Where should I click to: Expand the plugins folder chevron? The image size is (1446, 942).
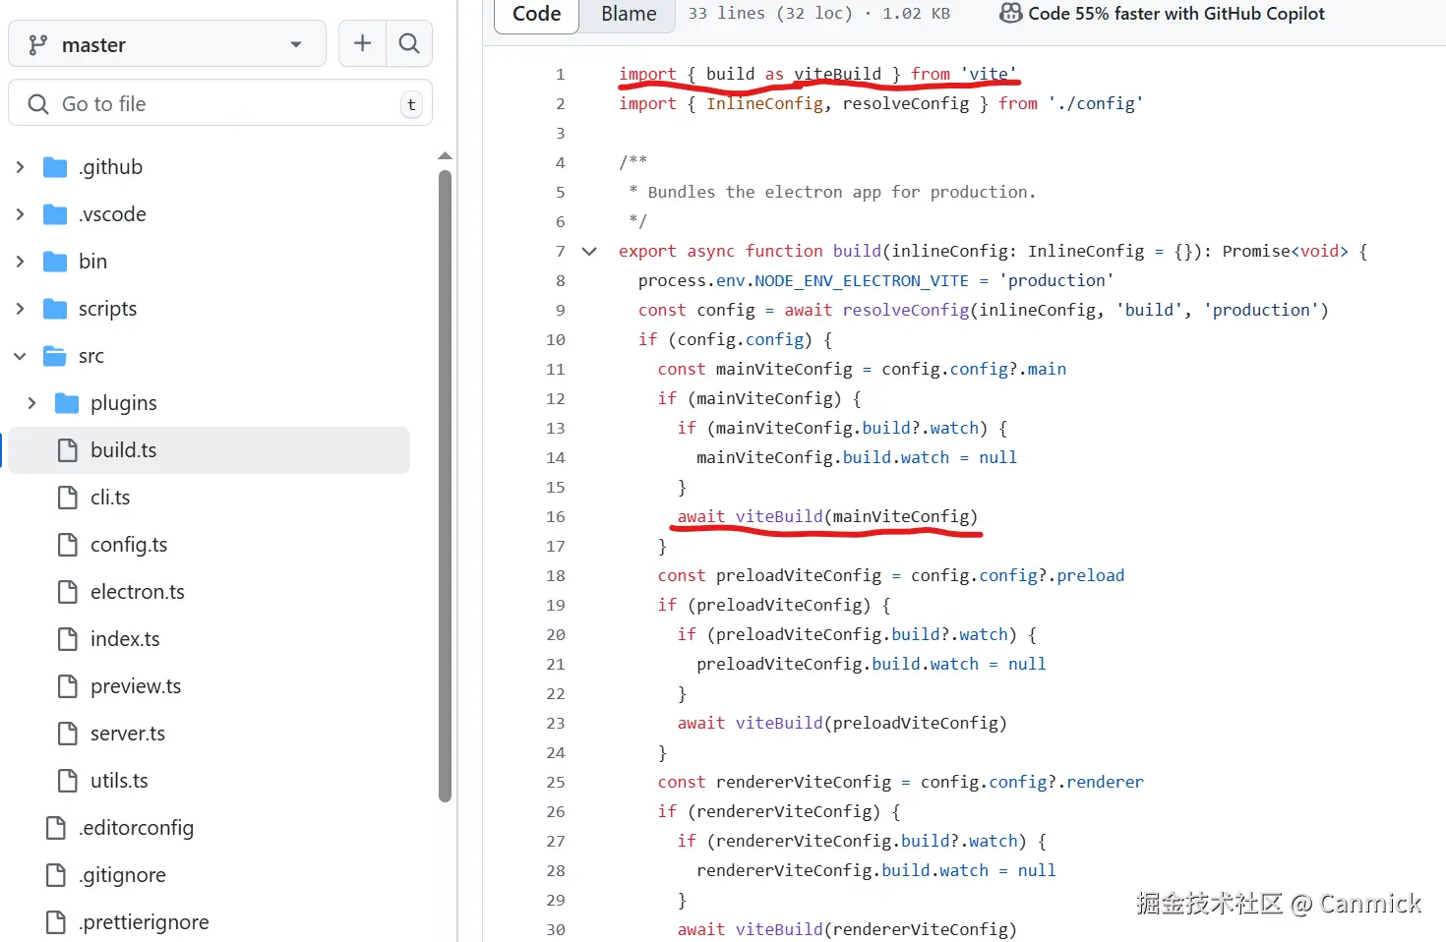pyautogui.click(x=31, y=403)
